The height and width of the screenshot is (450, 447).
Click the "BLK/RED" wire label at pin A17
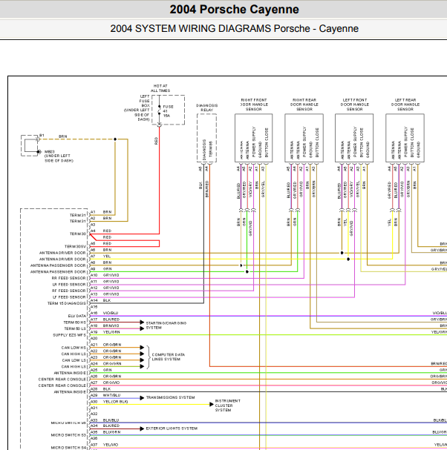pyautogui.click(x=111, y=319)
